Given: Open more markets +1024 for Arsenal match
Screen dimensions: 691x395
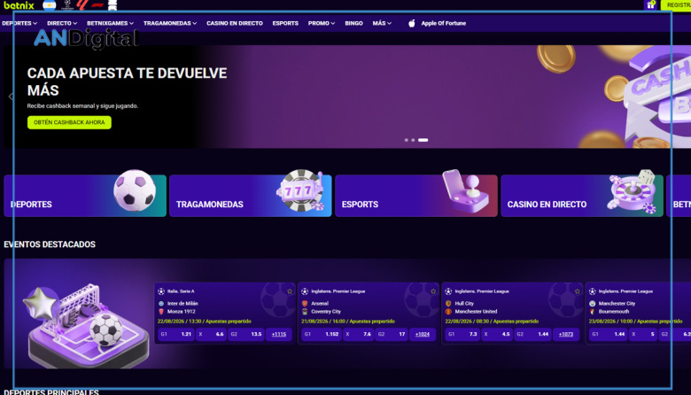Looking at the screenshot, I should (423, 334).
